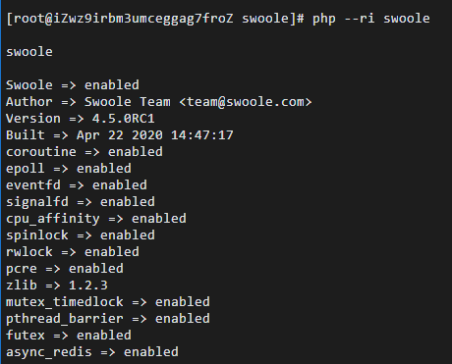Click the version number 4.5.0RC1
Image resolution: width=452 pixels, height=364 pixels.
(123, 119)
